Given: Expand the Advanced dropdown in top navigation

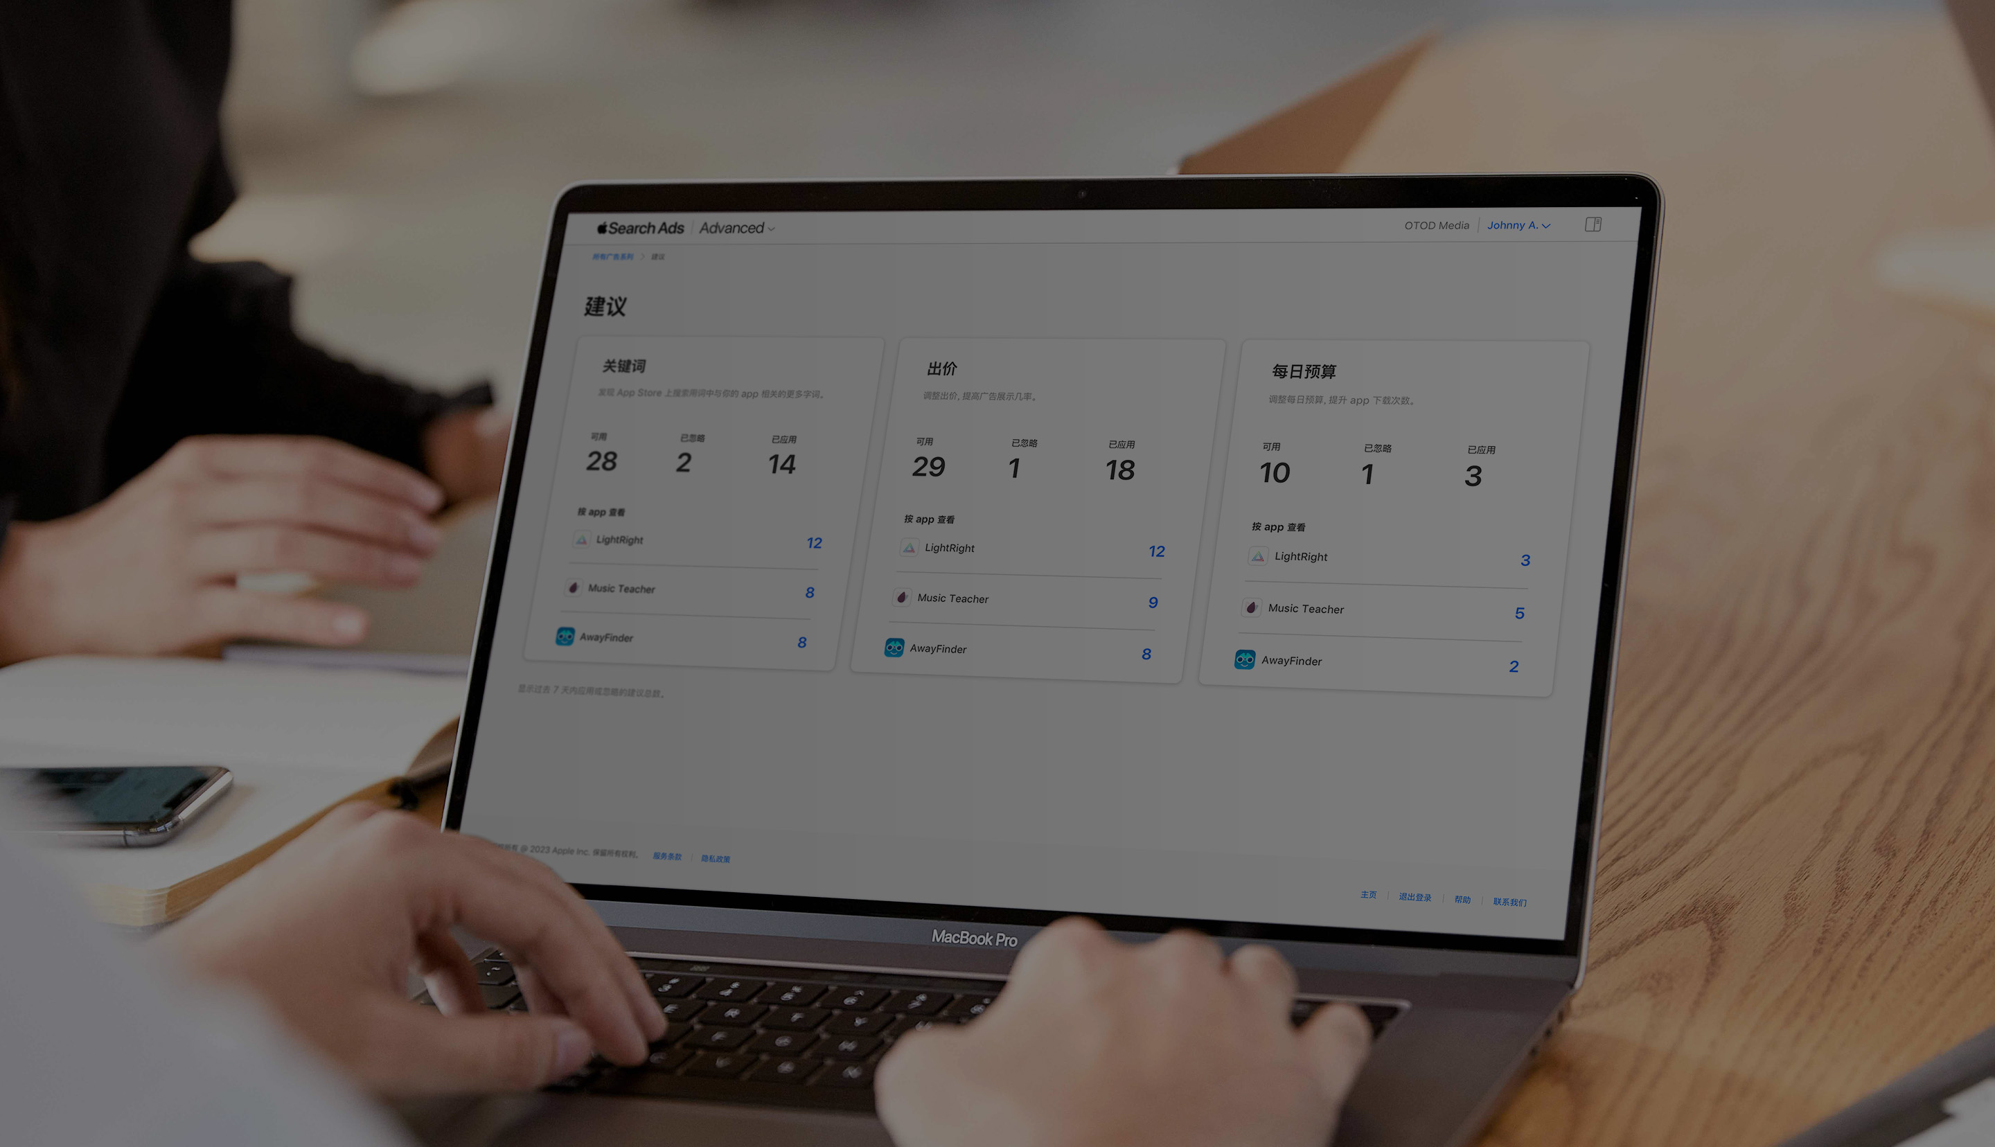Looking at the screenshot, I should point(737,227).
